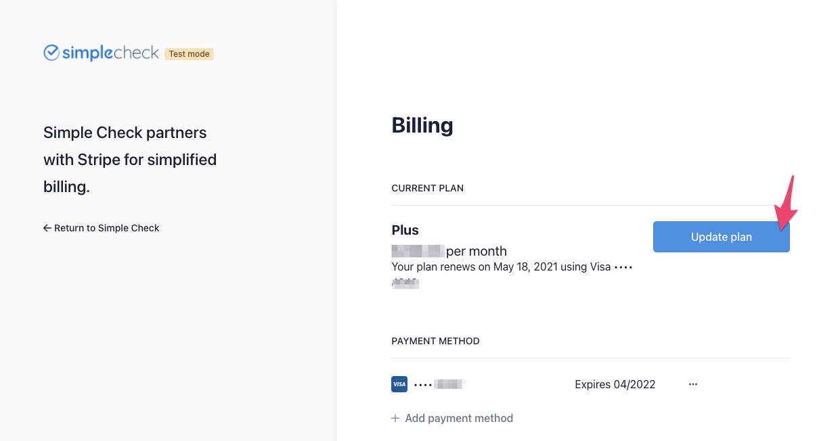Select the Current Plan section label

pos(427,188)
